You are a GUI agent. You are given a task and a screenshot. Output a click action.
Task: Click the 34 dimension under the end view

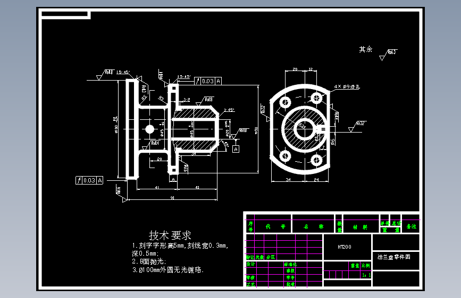coord(288,180)
